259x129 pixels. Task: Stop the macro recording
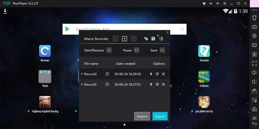click(x=134, y=39)
